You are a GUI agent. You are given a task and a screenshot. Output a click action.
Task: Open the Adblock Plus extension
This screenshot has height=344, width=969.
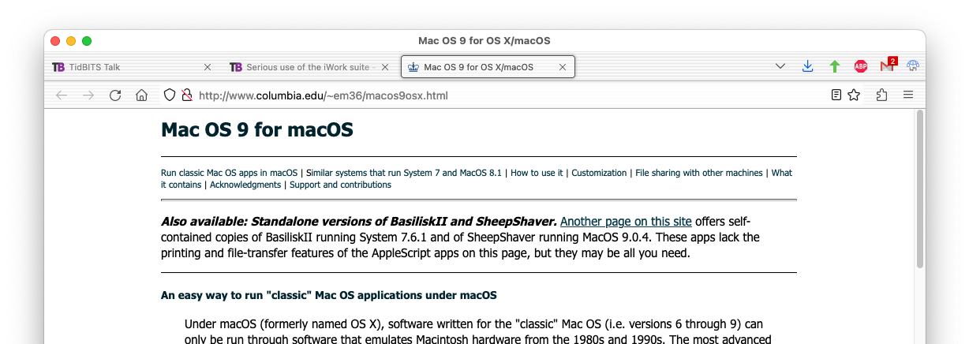(x=861, y=67)
